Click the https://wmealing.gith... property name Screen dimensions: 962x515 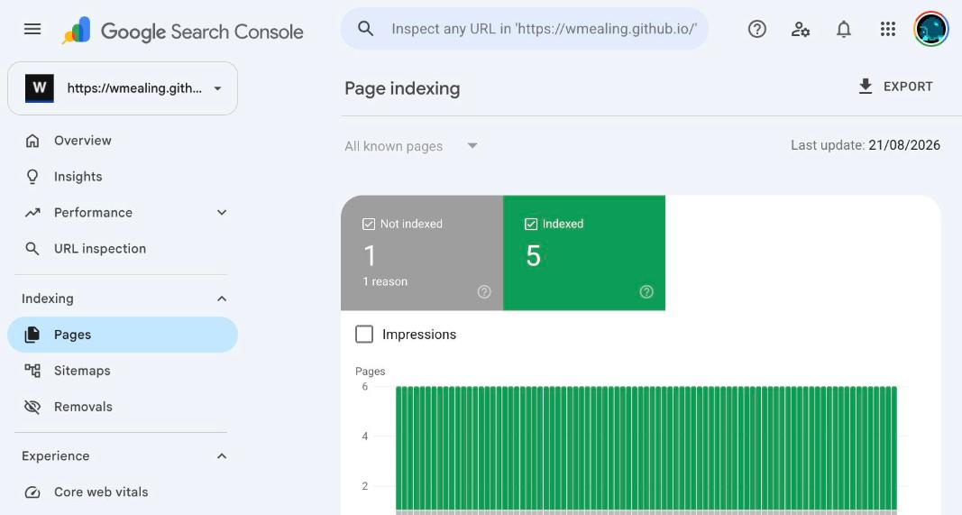(134, 88)
